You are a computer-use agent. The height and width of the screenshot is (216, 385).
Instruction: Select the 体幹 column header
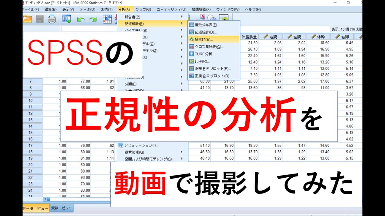(x=318, y=37)
